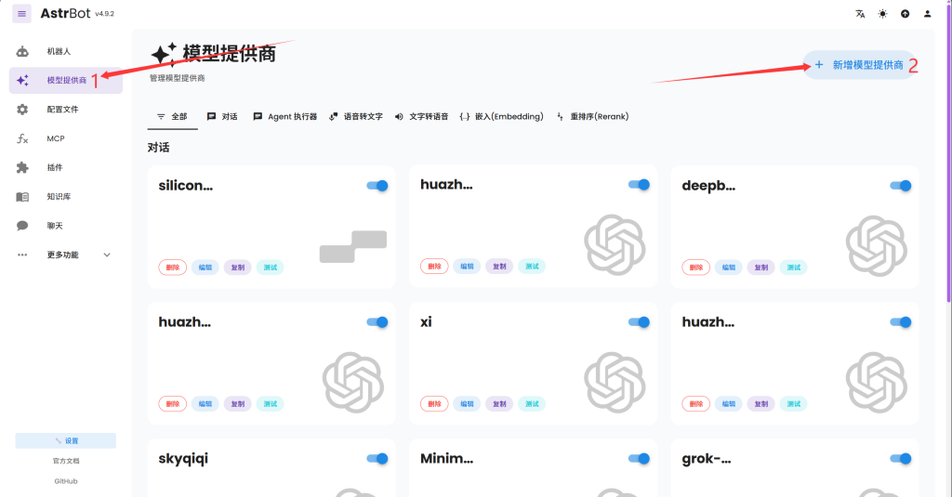Click 测试 on the xi card
This screenshot has width=952, height=497.
click(532, 404)
